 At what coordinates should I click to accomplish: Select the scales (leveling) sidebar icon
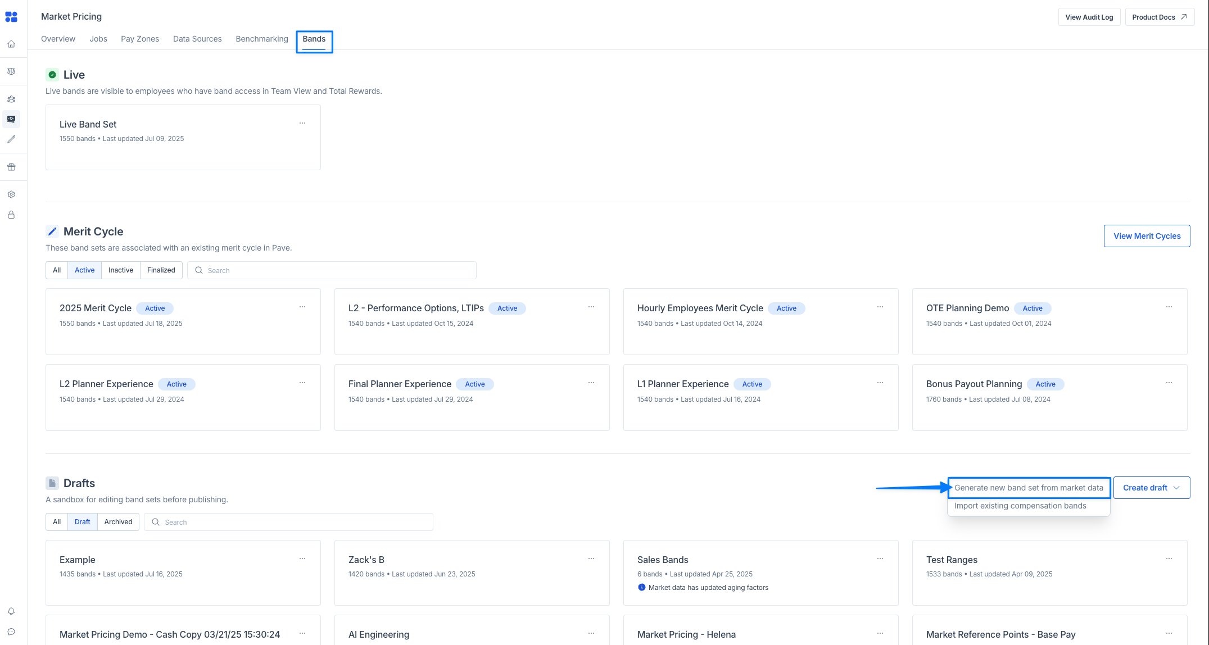[x=11, y=71]
